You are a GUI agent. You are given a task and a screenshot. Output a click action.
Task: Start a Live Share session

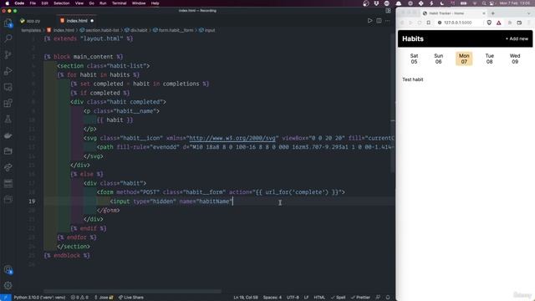click(x=131, y=298)
